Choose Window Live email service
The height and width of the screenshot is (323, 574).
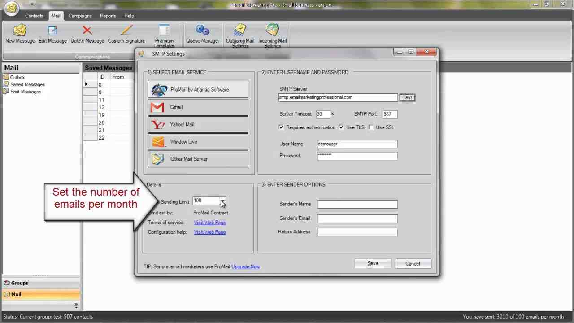pos(198,142)
